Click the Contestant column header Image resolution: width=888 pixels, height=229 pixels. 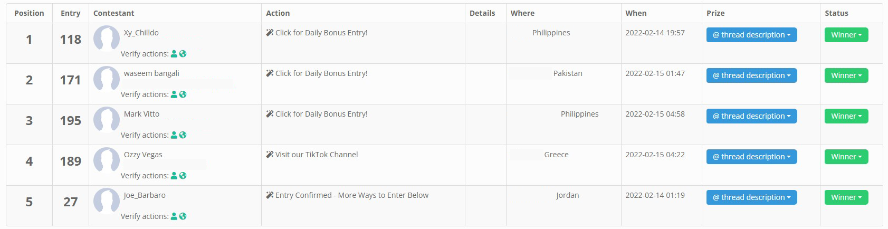(114, 13)
